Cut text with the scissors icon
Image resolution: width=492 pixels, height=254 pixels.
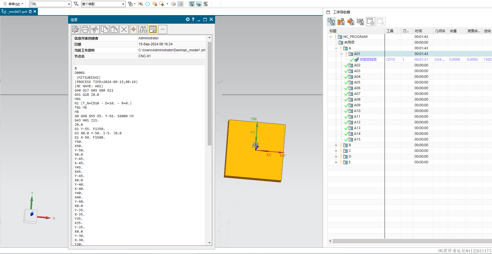pos(95,29)
